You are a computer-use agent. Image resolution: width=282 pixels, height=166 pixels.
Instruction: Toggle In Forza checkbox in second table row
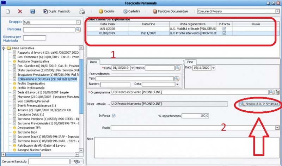(x=224, y=33)
